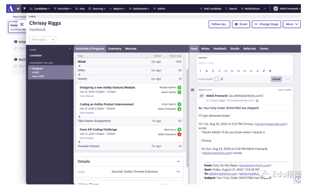This screenshot has width=312, height=188.
Task: View Schedule for Form API Coding Challenge
Action: pyautogui.click(x=87, y=138)
